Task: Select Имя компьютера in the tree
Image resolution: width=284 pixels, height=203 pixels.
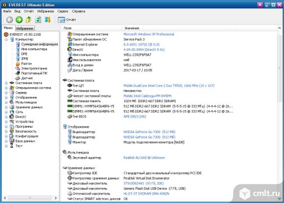Action: [34, 49]
